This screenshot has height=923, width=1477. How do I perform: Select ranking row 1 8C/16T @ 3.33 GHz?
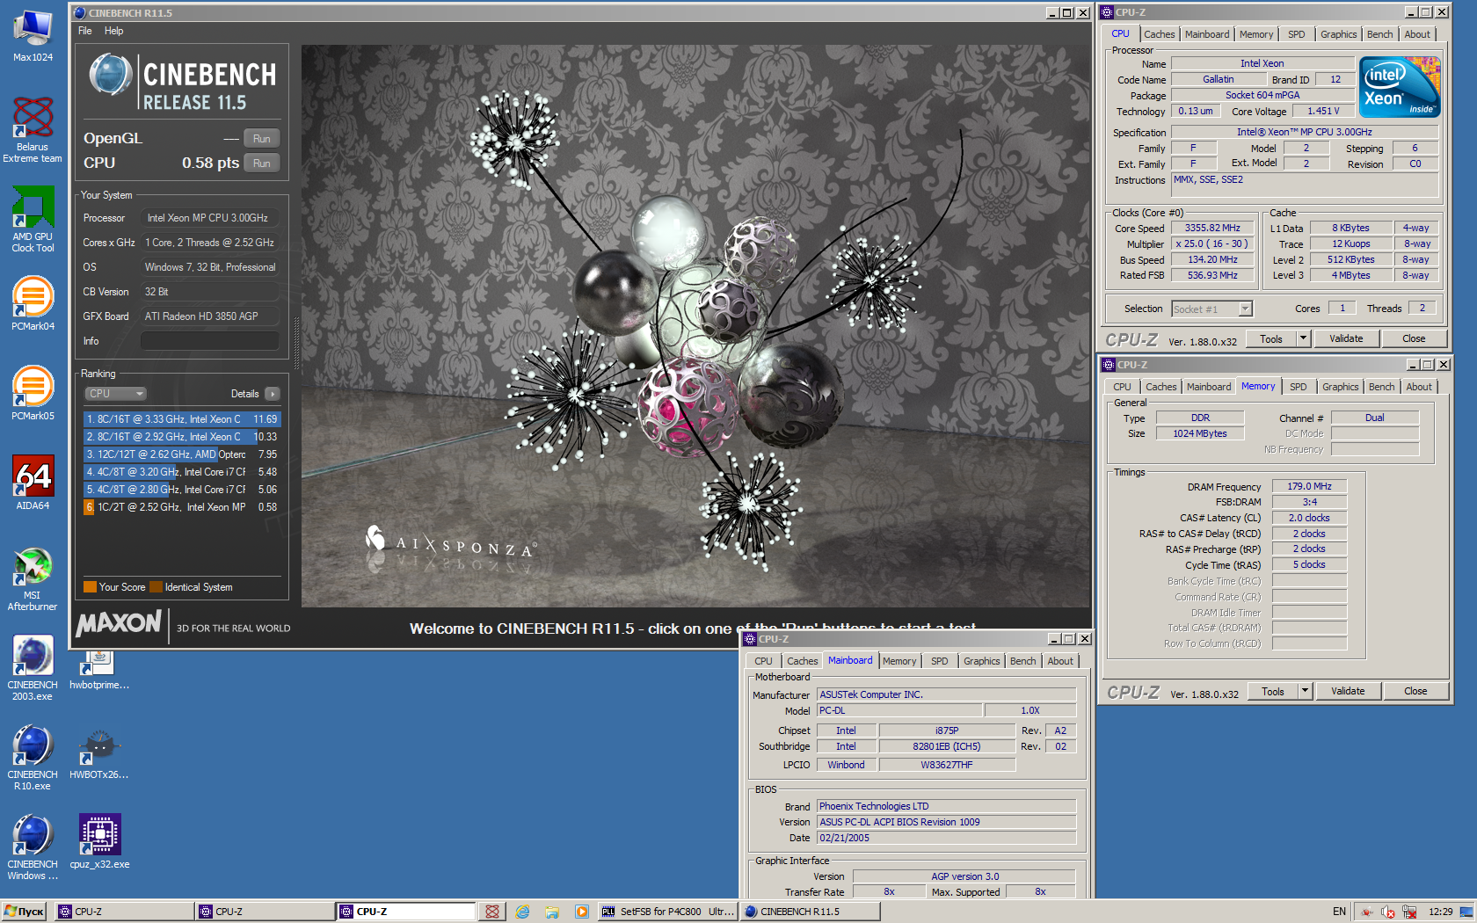[x=182, y=419]
